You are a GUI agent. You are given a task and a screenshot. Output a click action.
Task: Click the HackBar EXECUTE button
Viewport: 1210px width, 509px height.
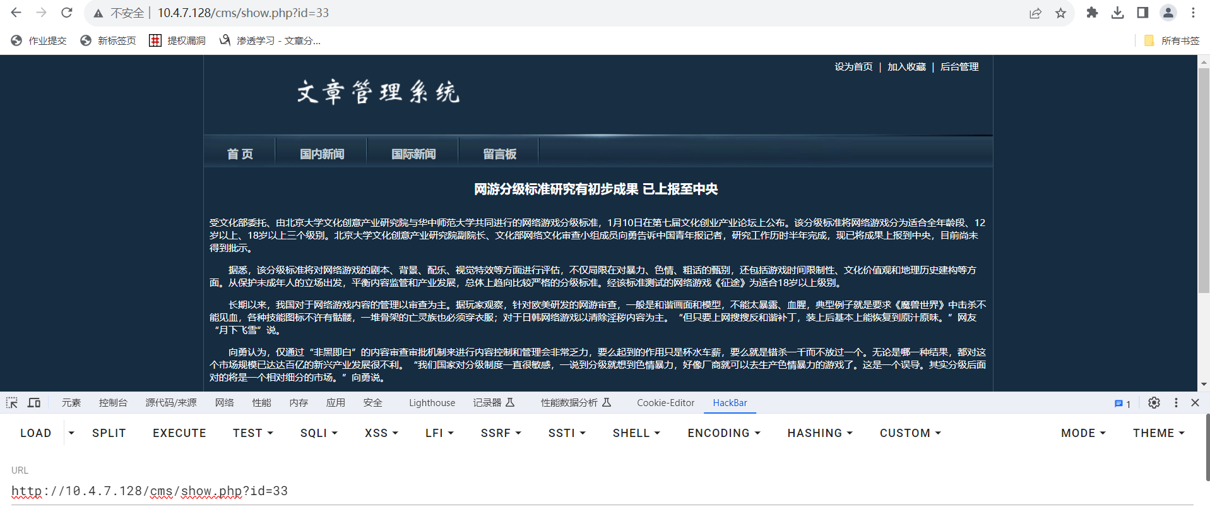(179, 433)
